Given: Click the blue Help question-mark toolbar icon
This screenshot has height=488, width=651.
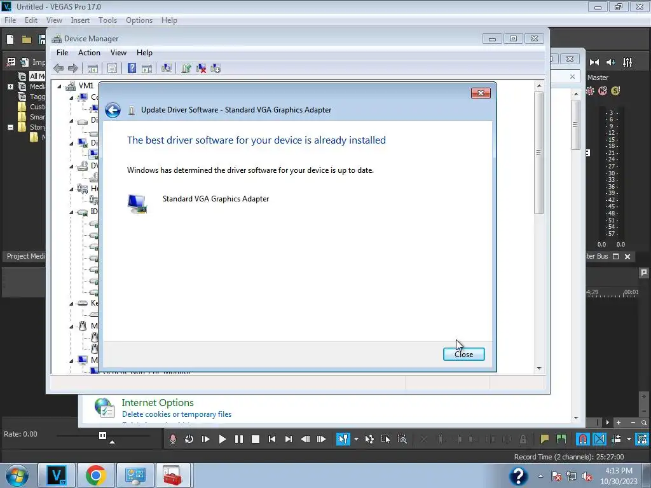Looking at the screenshot, I should tap(132, 69).
